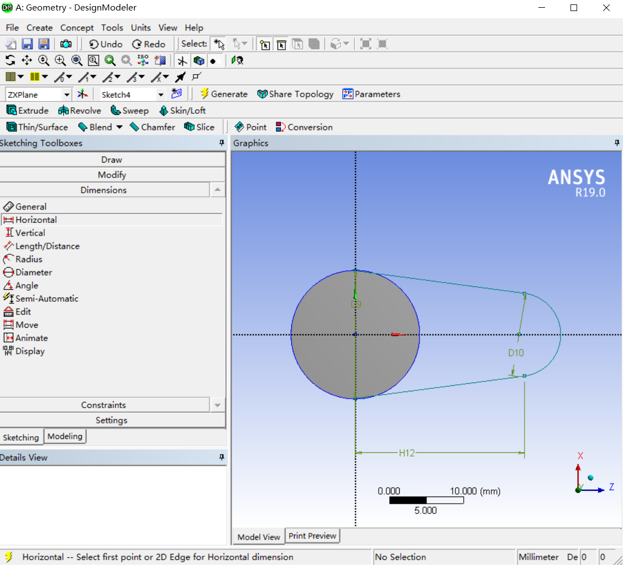
Task: Open the Concept menu
Action: coord(77,28)
